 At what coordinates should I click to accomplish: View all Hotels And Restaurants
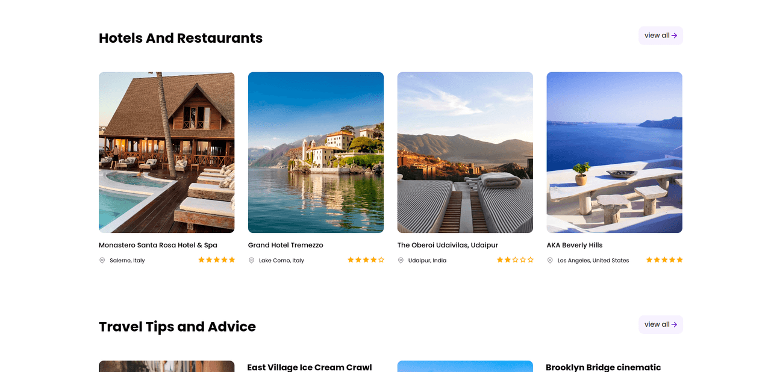click(x=661, y=36)
